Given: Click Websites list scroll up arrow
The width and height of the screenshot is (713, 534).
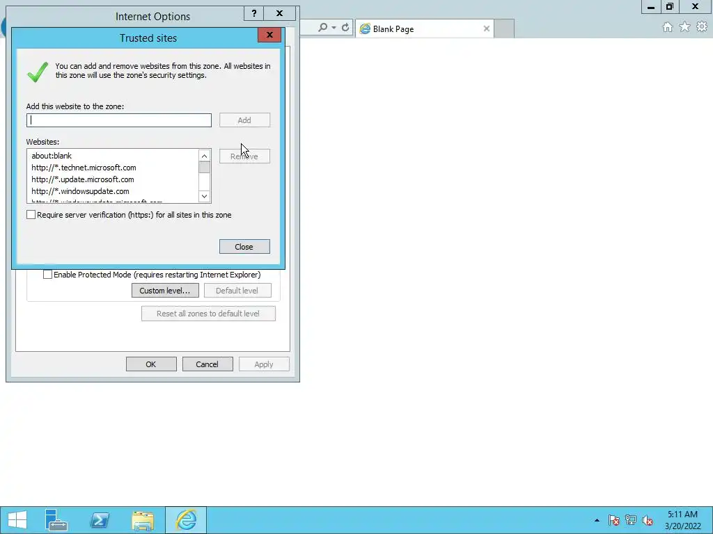Looking at the screenshot, I should (x=204, y=156).
